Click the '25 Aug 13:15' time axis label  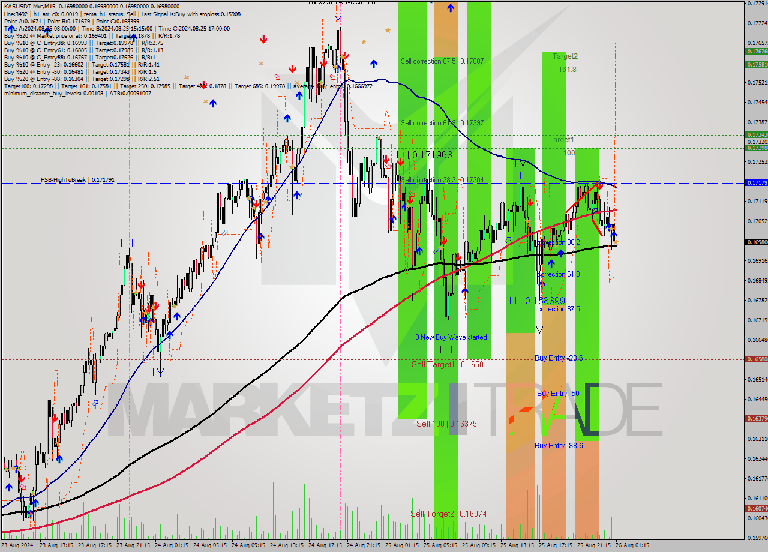click(x=517, y=545)
